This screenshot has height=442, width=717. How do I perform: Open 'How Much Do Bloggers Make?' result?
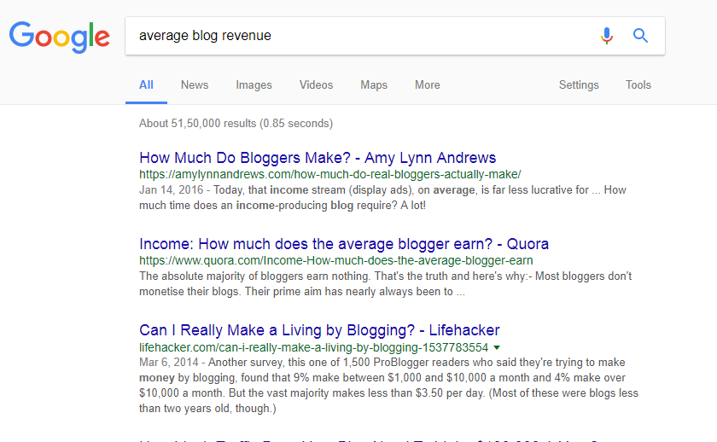318,158
